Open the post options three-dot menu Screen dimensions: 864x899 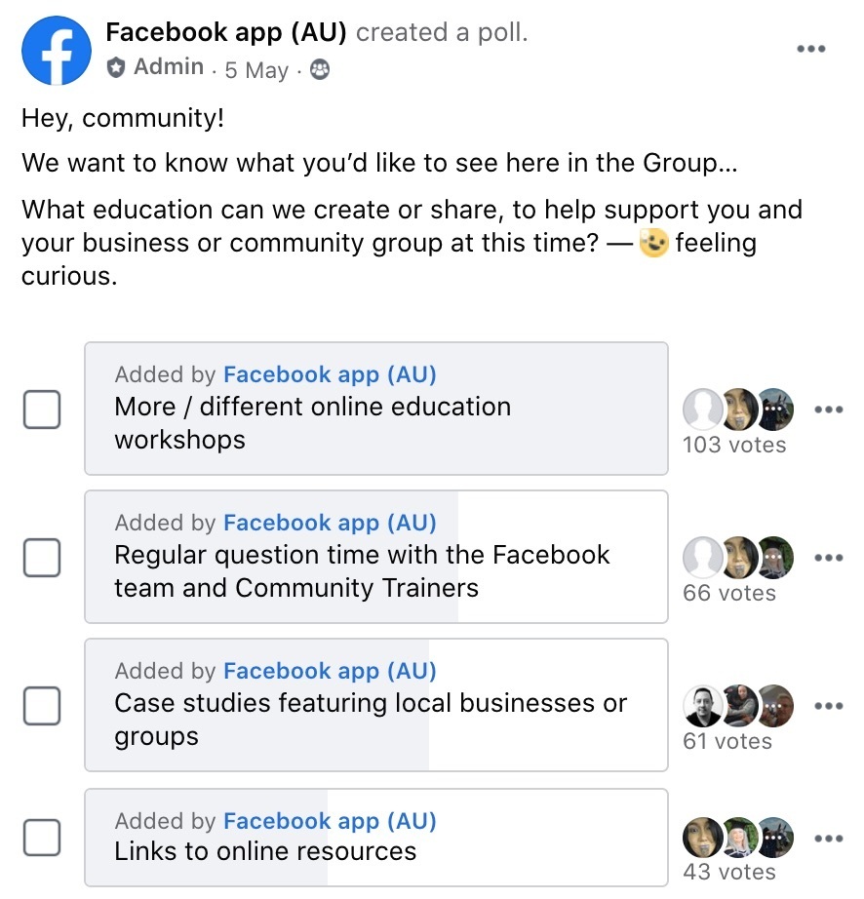(x=811, y=49)
